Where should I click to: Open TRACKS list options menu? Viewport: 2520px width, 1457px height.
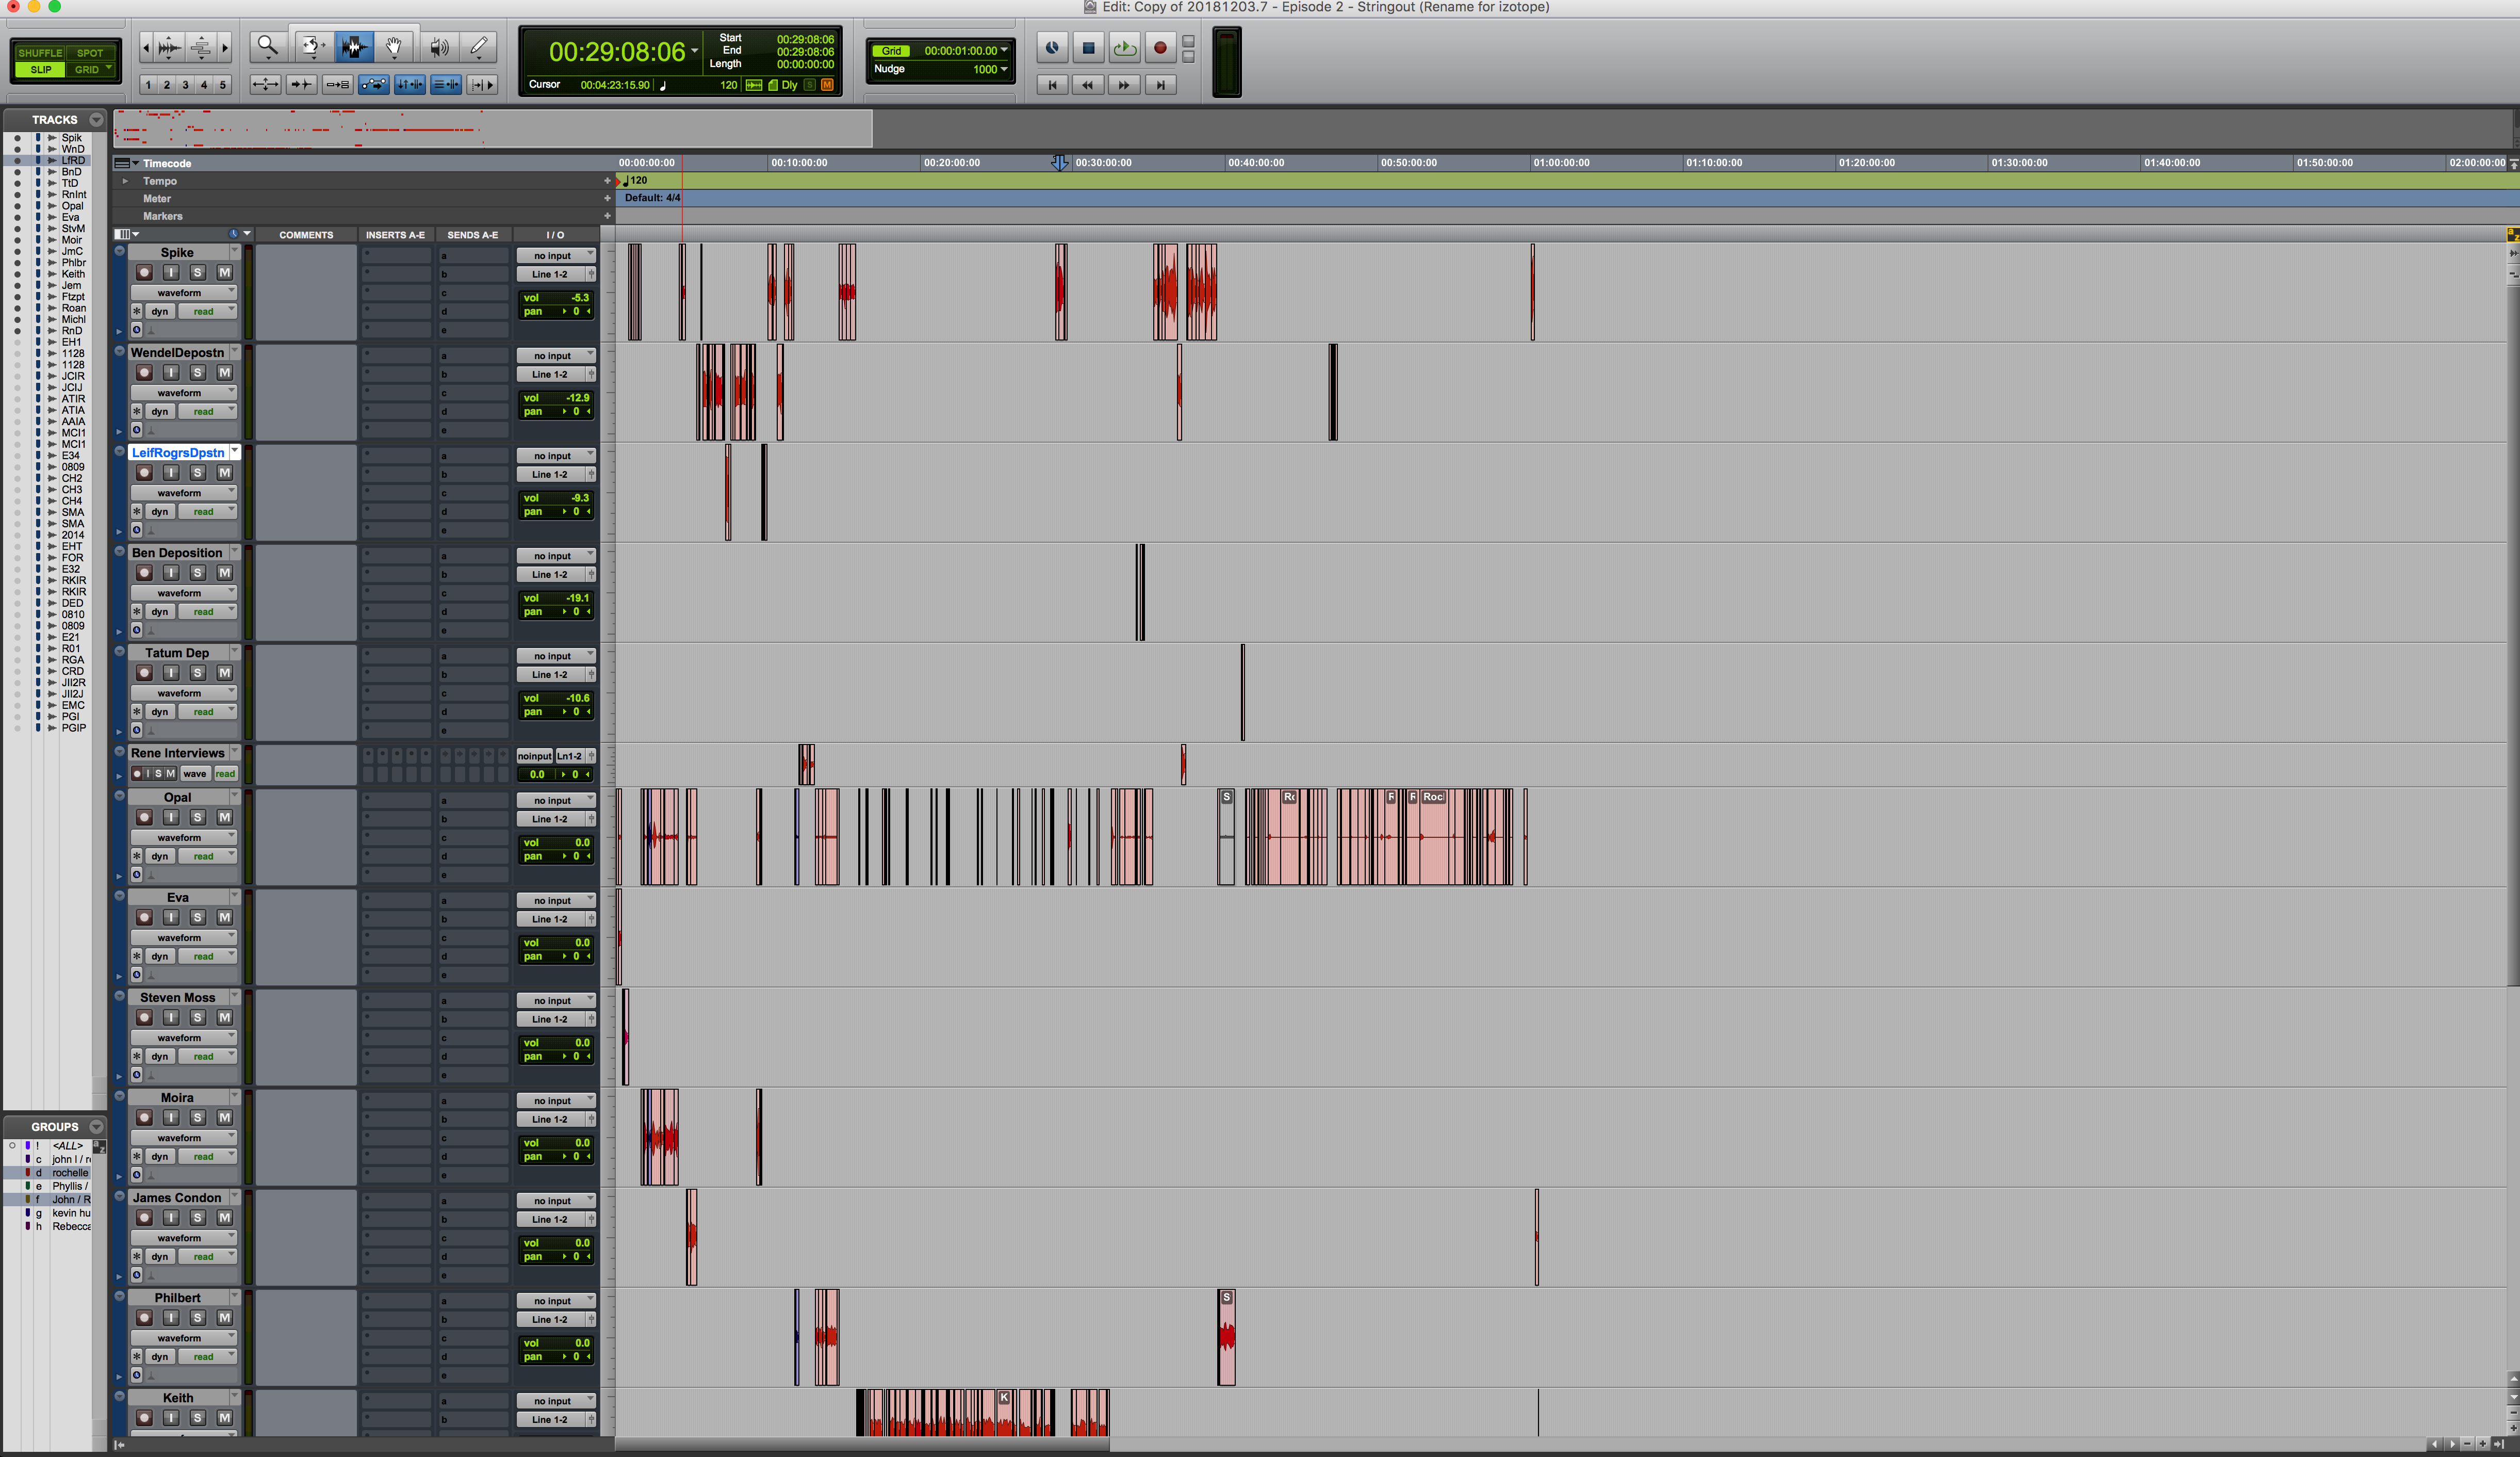[x=96, y=119]
